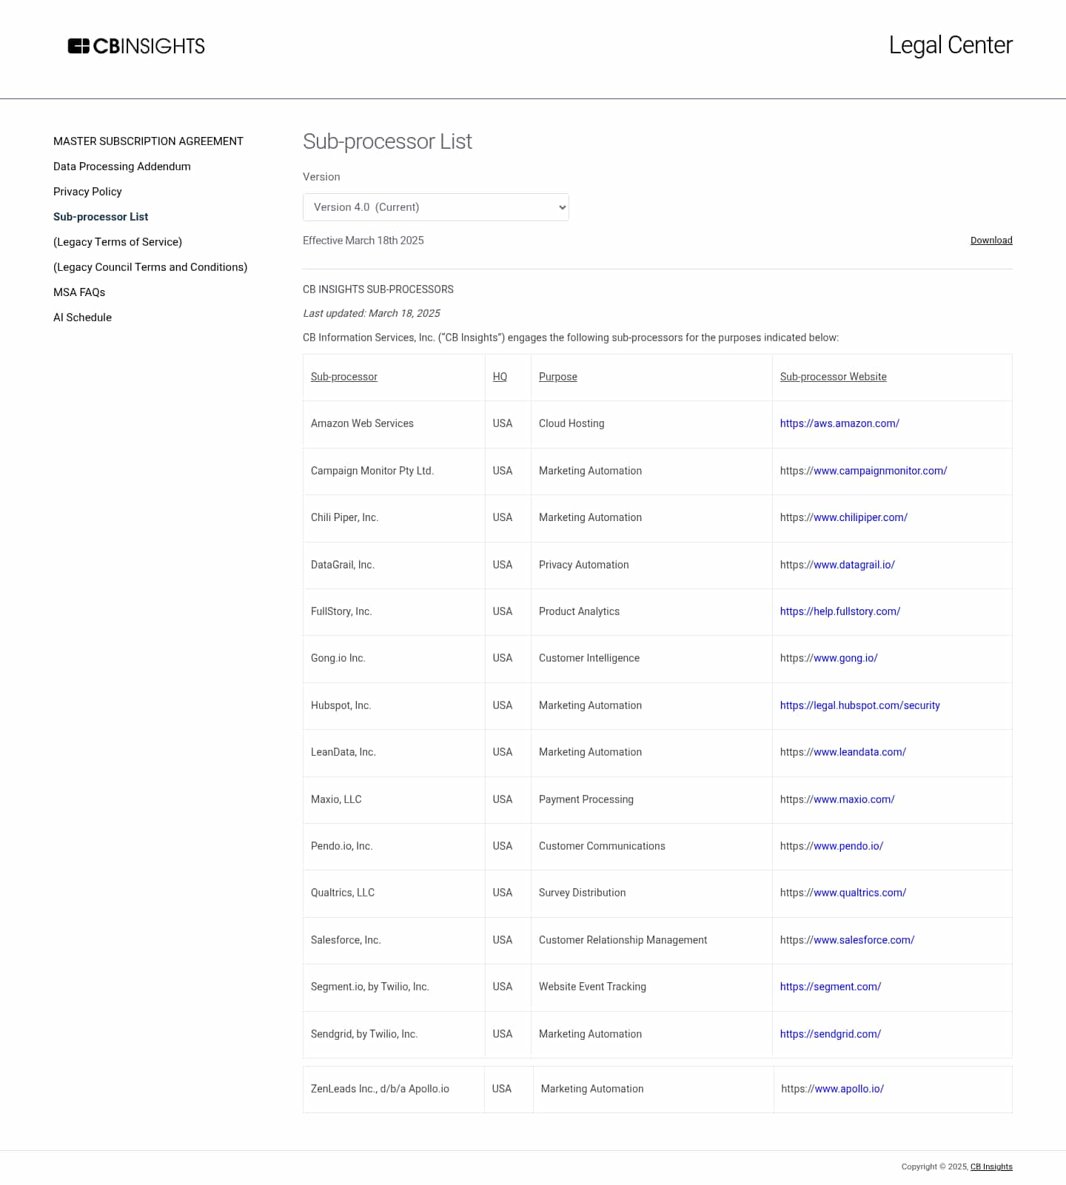The width and height of the screenshot is (1066, 1185).
Task: Go to Data Processing Addendum
Action: (122, 167)
